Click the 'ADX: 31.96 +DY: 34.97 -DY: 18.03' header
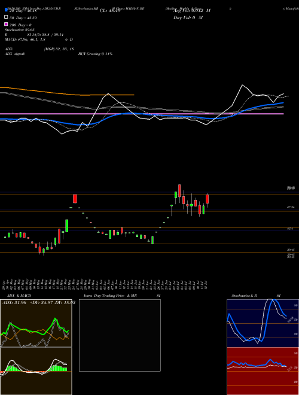The height and width of the screenshot is (395, 299). pos(39,303)
